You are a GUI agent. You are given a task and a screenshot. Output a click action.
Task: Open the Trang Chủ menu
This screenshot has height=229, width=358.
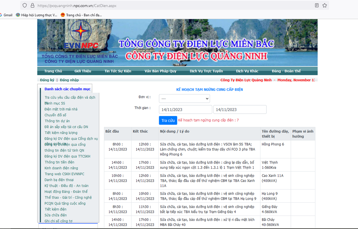click(53, 71)
